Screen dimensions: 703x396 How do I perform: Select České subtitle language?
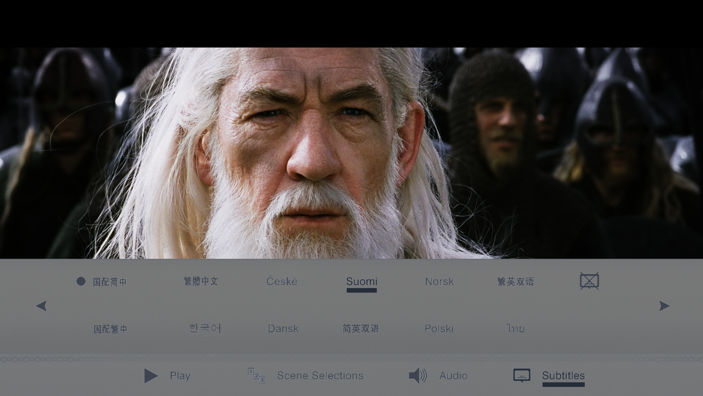tap(282, 282)
